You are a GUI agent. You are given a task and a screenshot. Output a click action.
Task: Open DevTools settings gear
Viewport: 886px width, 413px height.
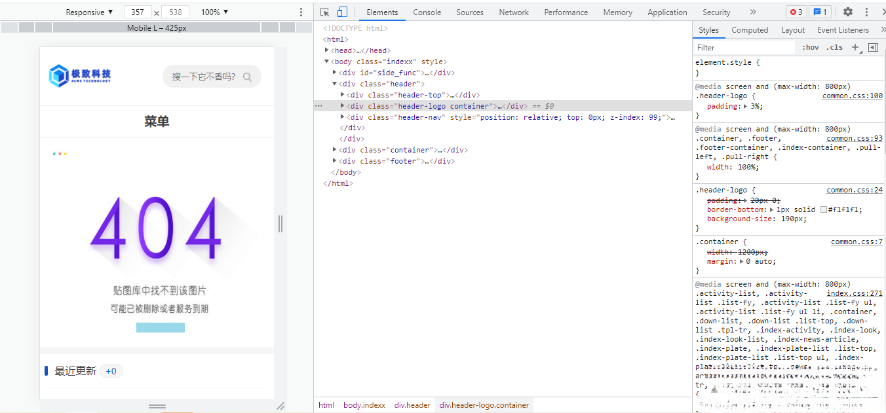pos(848,12)
